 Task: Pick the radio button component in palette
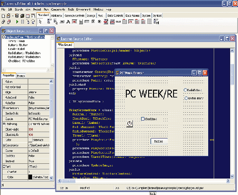point(100,22)
